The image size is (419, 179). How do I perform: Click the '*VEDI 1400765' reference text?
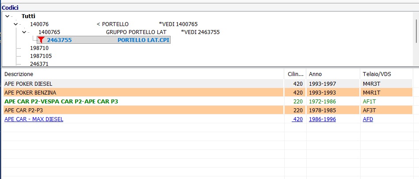(178, 24)
